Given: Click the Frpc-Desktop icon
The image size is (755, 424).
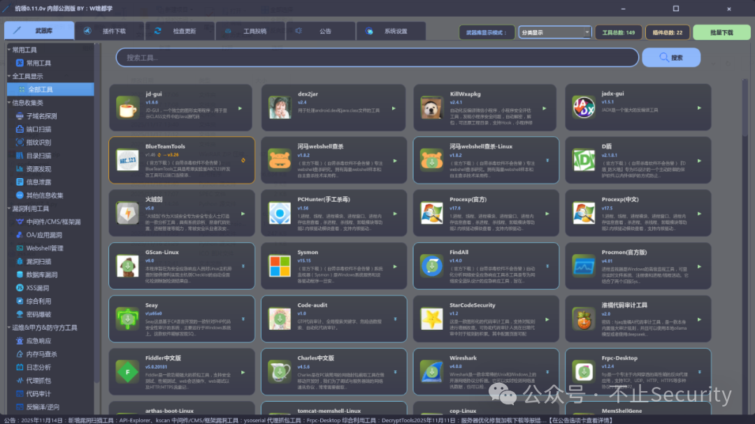Looking at the screenshot, I should pyautogui.click(x=584, y=372).
